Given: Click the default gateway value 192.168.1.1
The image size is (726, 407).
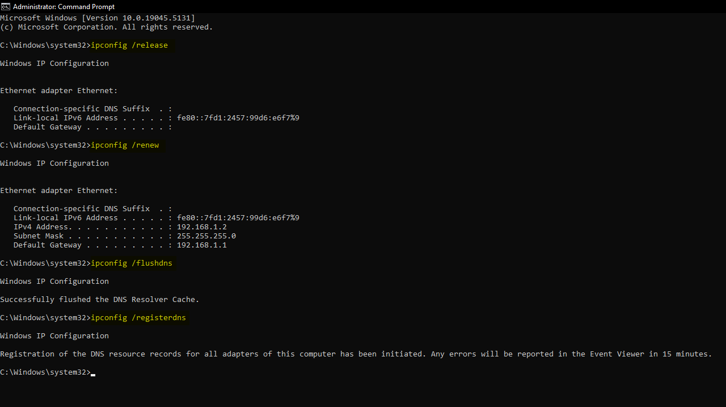Looking at the screenshot, I should [x=201, y=245].
